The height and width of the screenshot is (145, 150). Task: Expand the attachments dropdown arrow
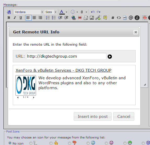point(86,12)
